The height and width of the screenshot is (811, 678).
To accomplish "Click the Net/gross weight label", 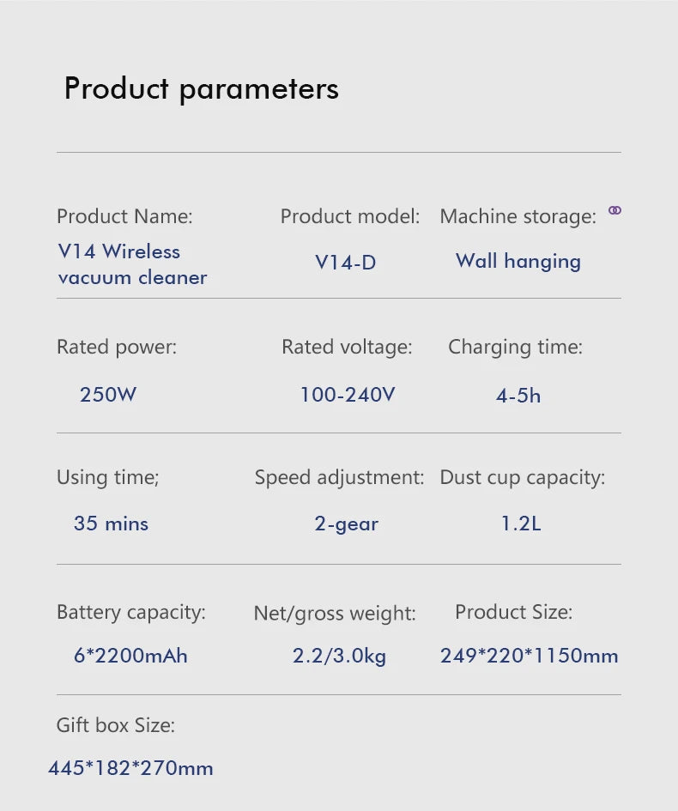I will (x=335, y=614).
